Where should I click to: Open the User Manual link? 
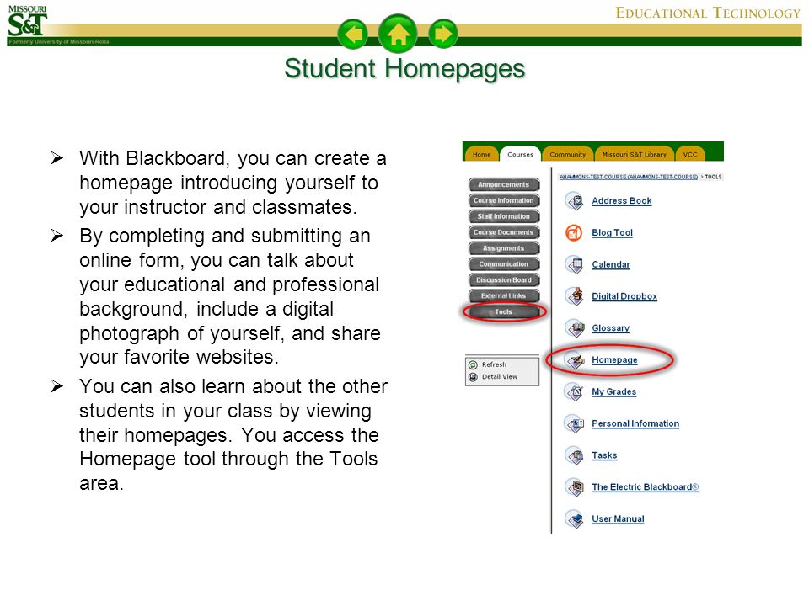pyautogui.click(x=618, y=519)
